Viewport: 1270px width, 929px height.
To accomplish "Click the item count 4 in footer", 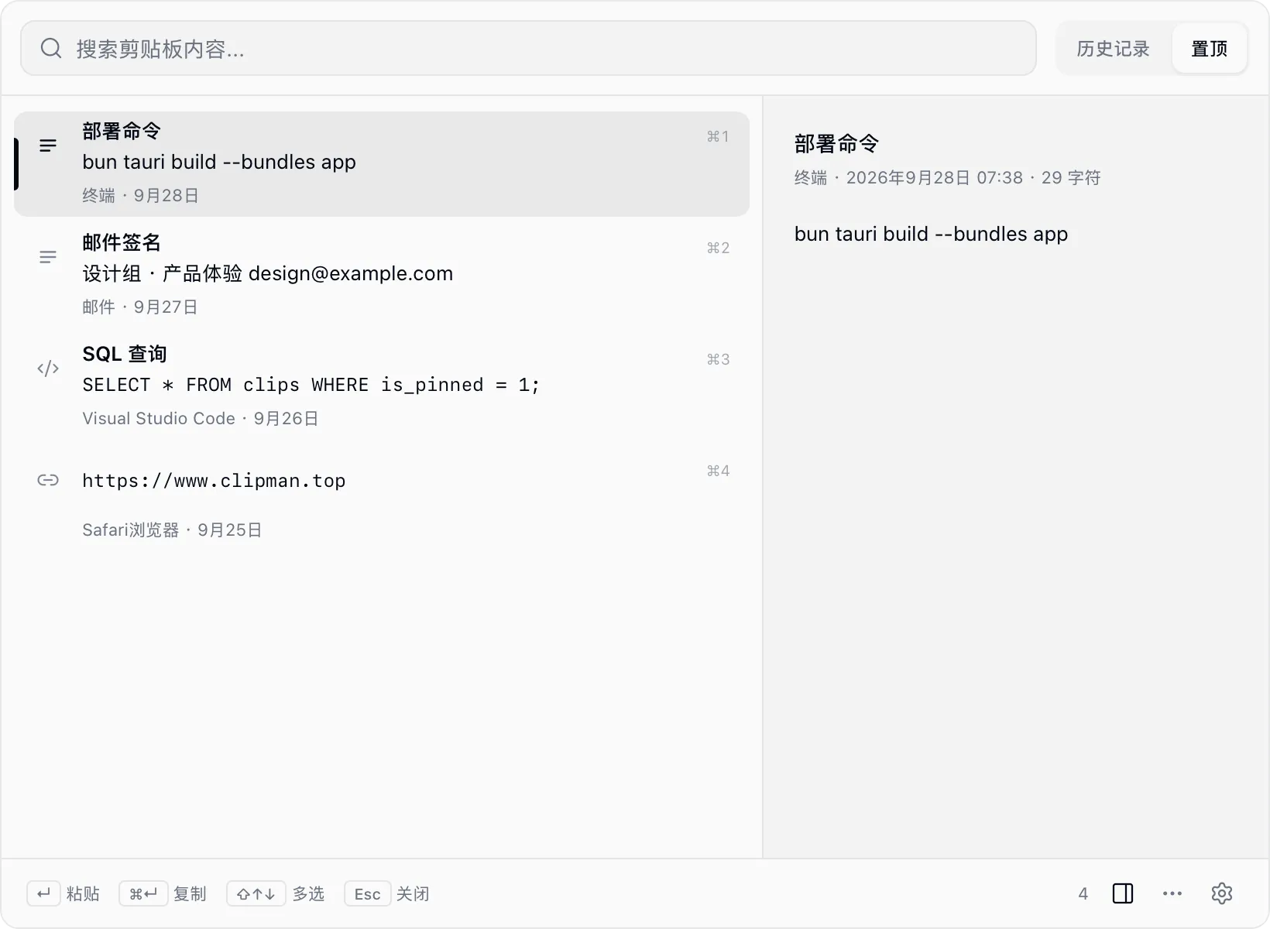I will click(x=1083, y=894).
